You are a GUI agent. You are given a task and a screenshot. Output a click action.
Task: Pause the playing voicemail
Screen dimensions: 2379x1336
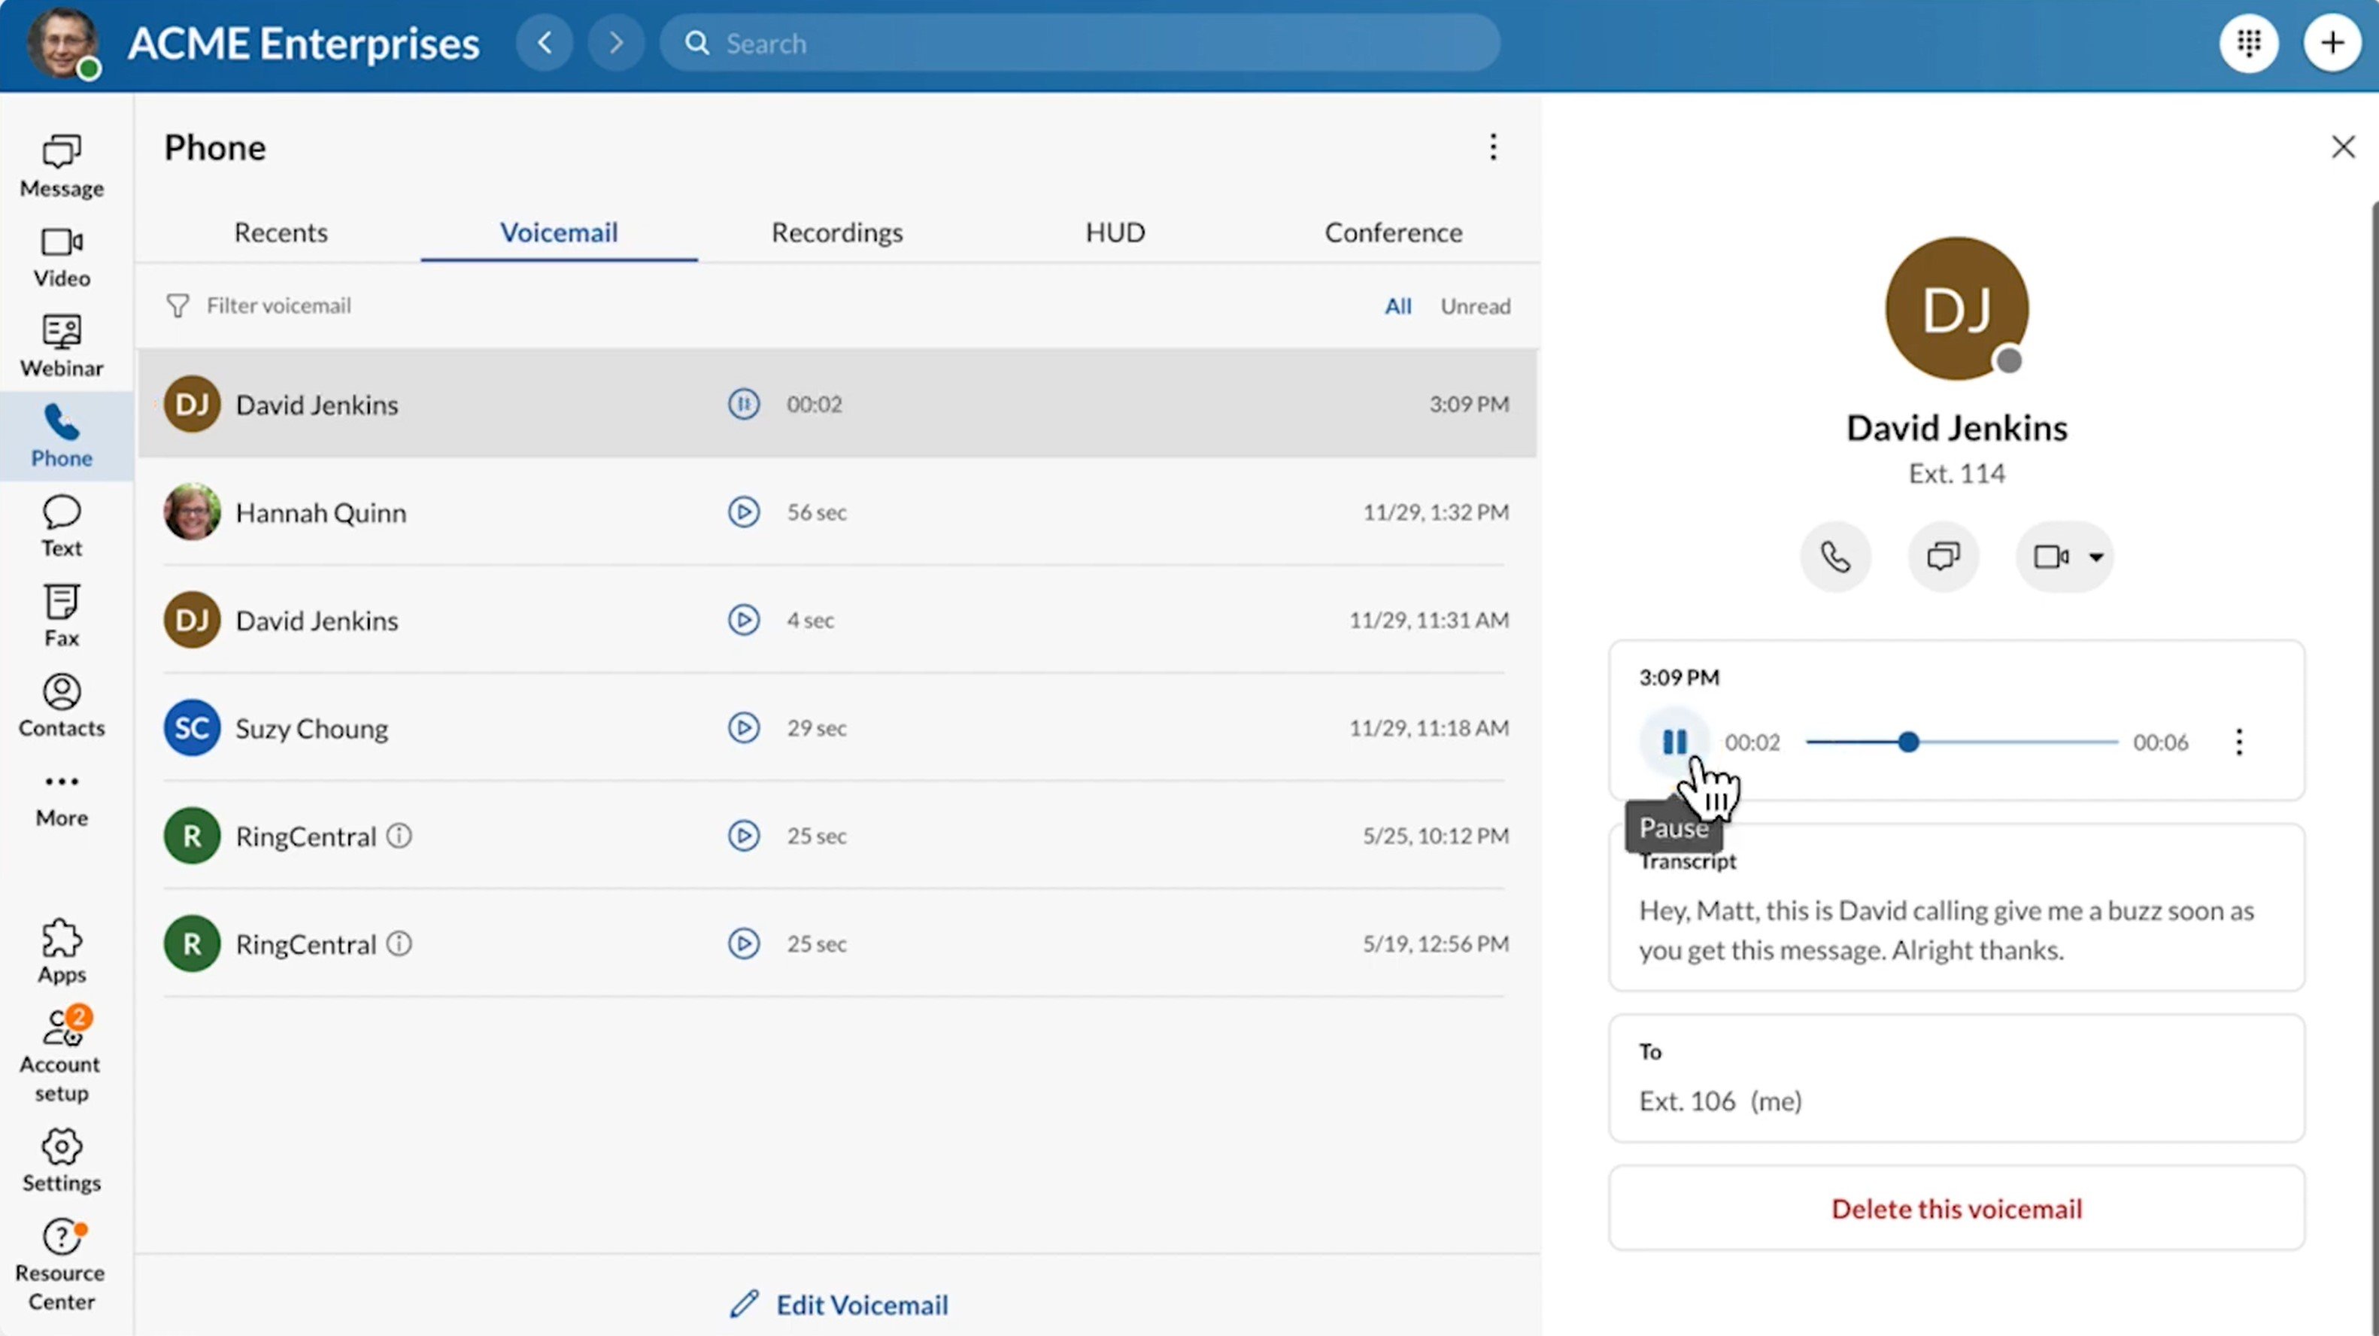(x=1675, y=740)
